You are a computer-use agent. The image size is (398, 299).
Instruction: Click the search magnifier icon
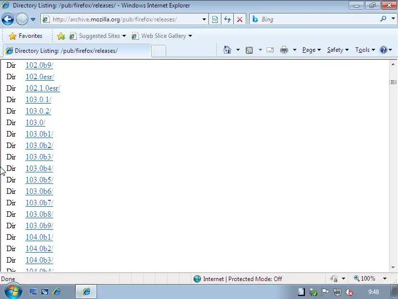pos(383,19)
